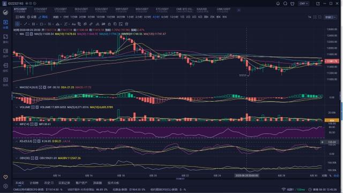
Task: Click the lock drawings icon
Action: coord(109,24)
